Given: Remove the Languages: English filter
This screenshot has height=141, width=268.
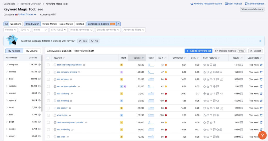Looking at the screenshot, I should [x=119, y=24].
